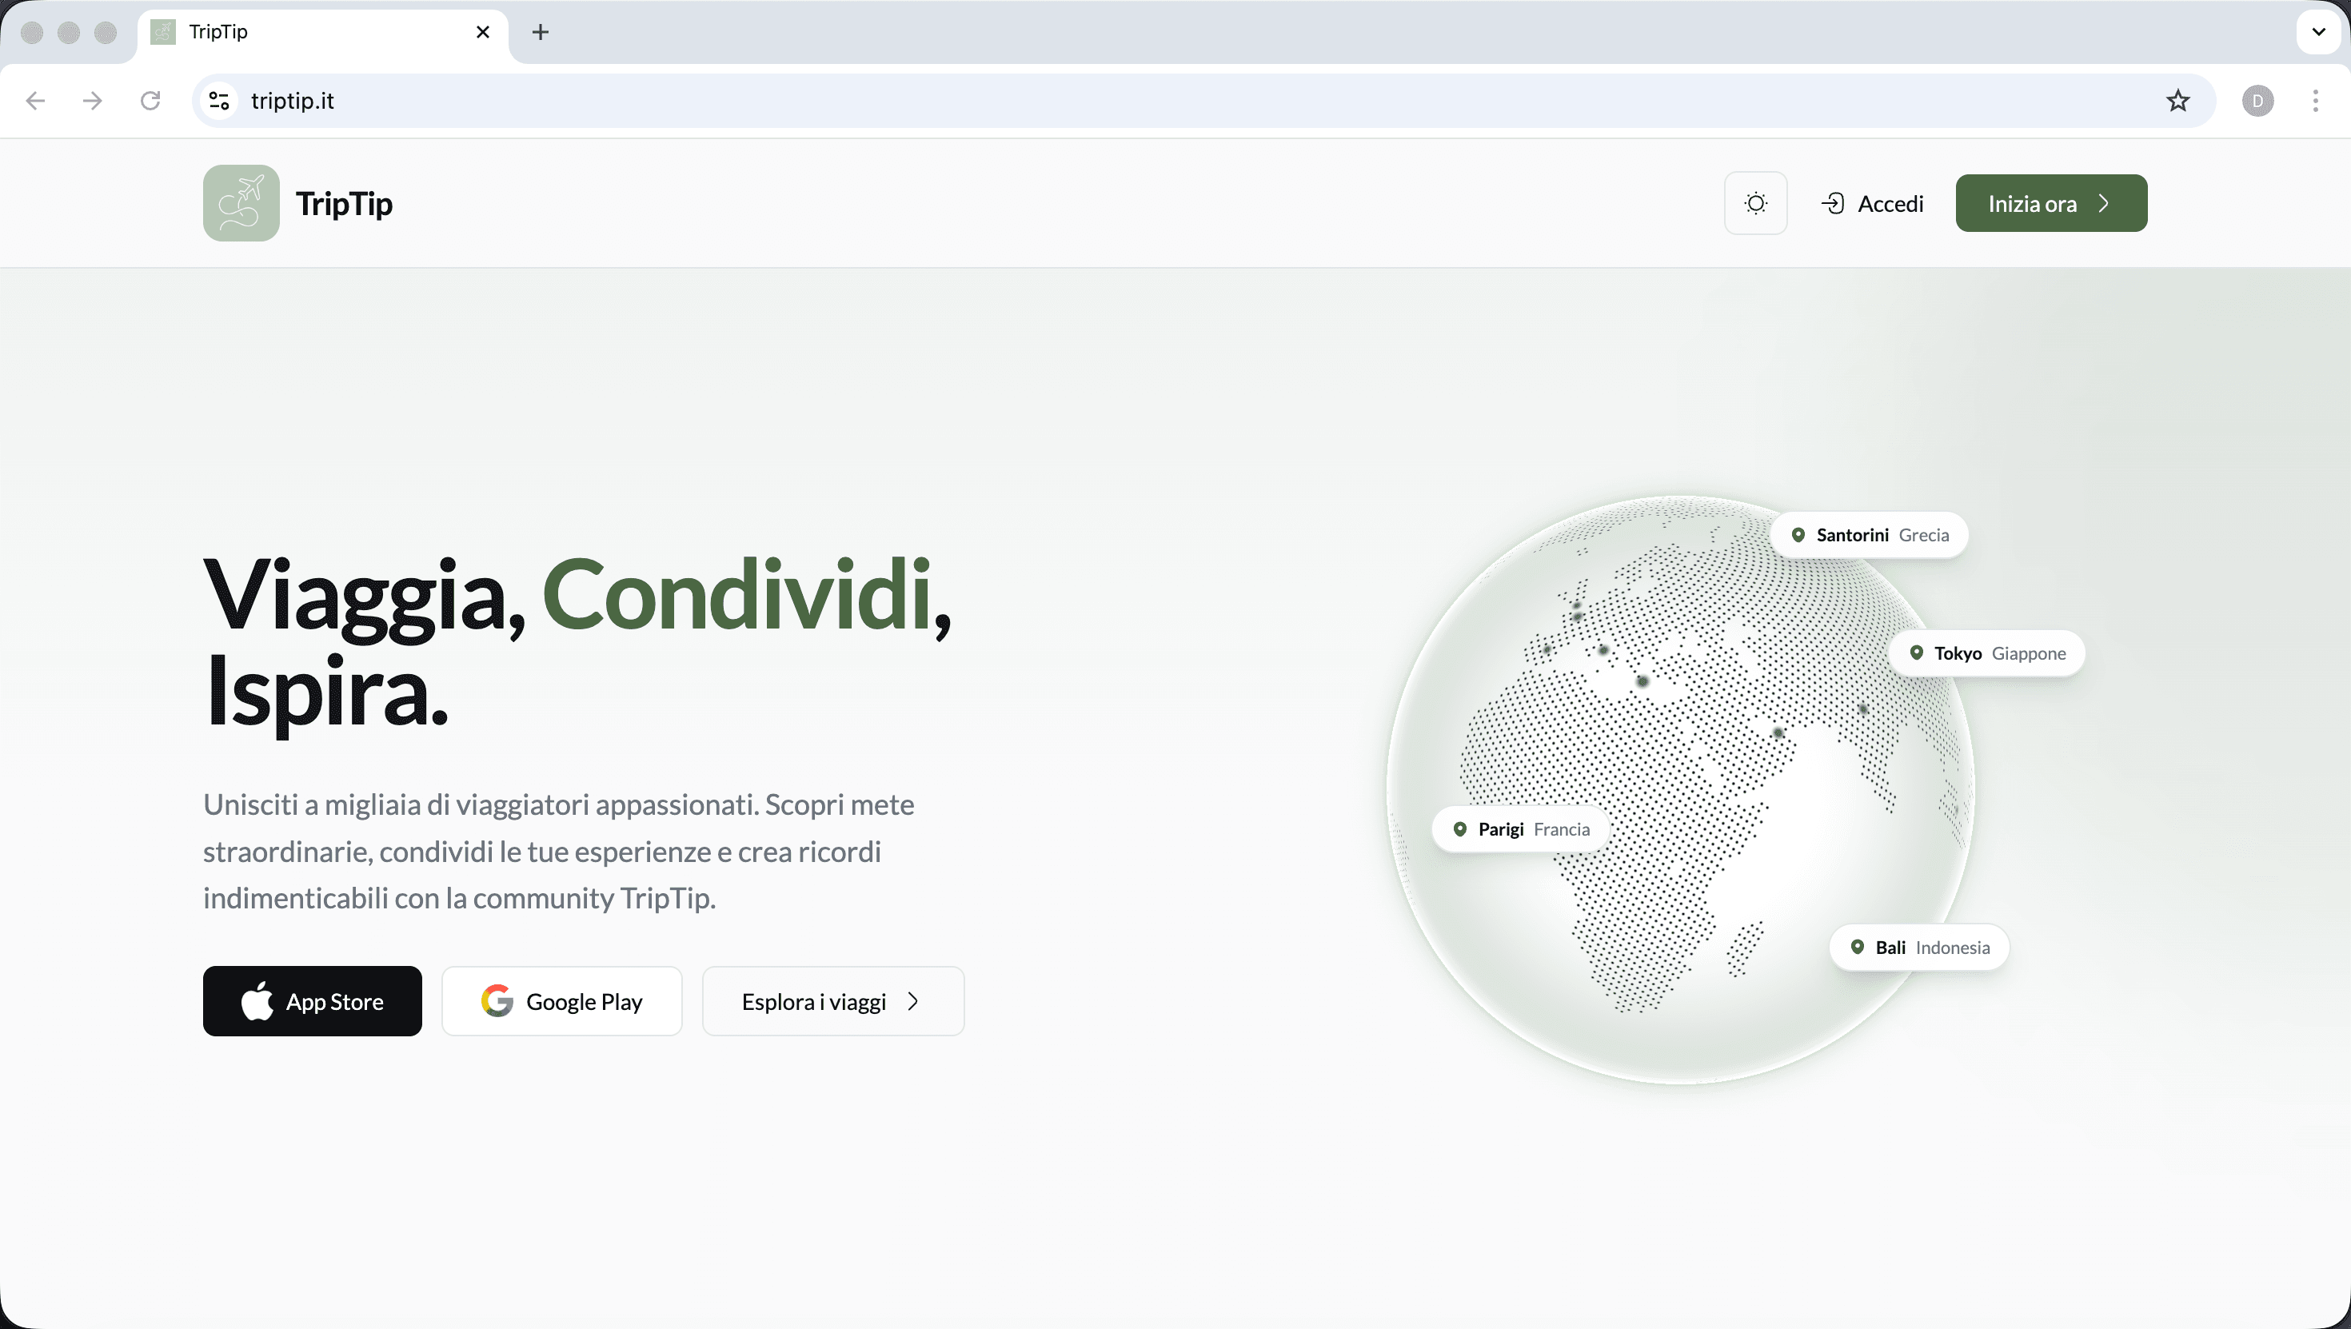Screen dimensions: 2351x1329
Task: Click the Accedi login link
Action: tap(1873, 202)
